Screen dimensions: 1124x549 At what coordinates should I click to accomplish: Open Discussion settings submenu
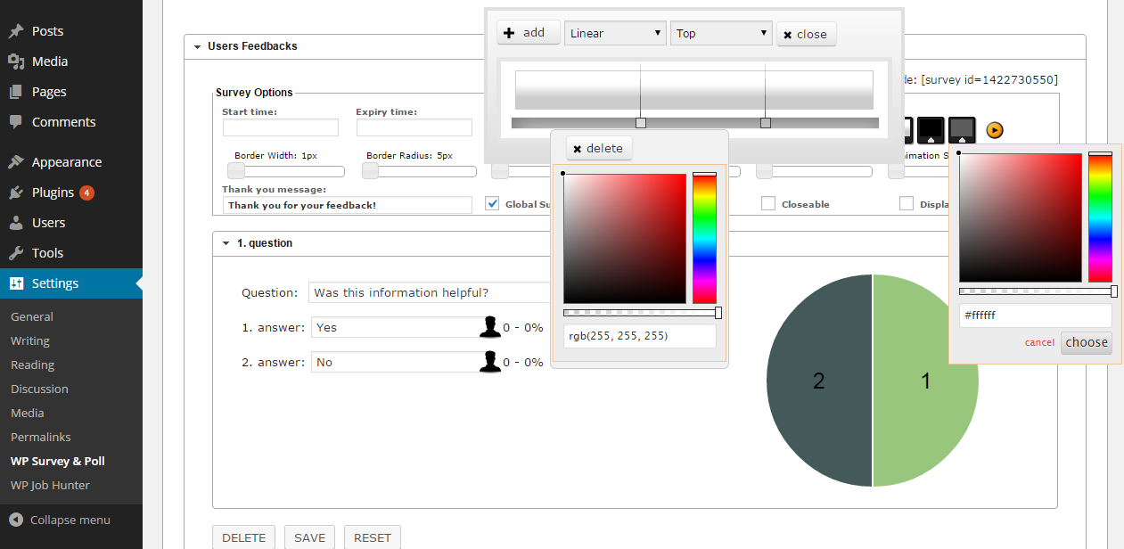point(39,389)
